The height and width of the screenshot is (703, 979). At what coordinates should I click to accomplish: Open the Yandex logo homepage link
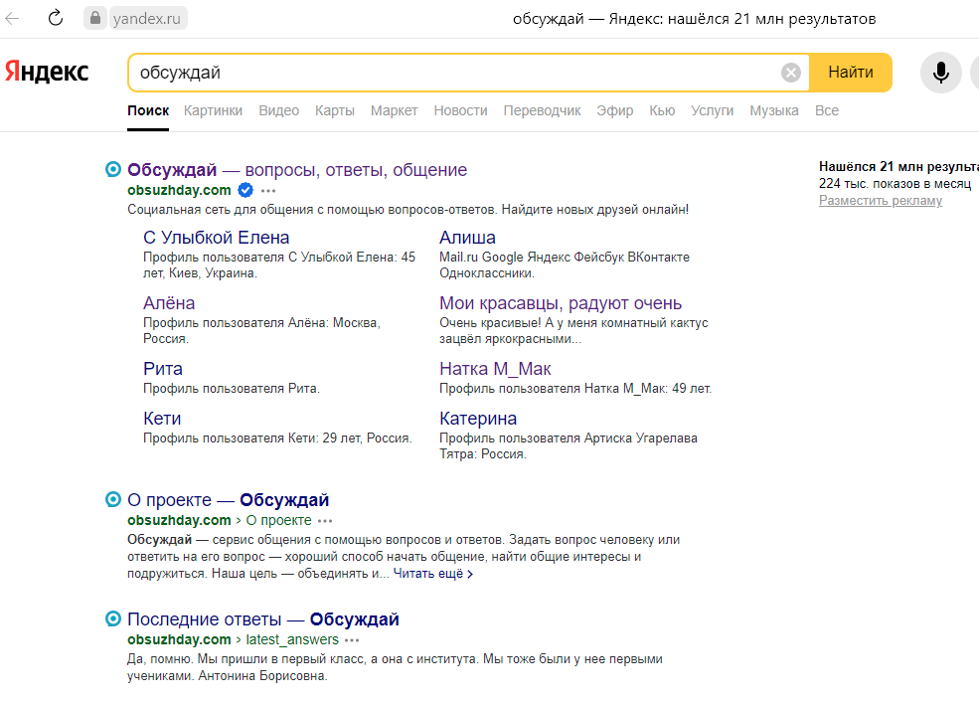click(47, 72)
